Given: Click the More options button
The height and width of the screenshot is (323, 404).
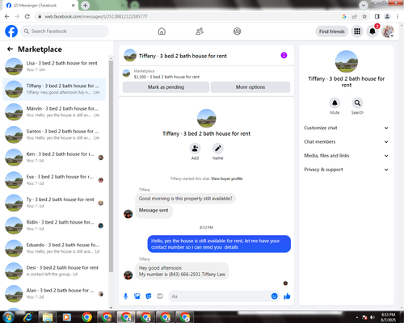Looking at the screenshot, I should coord(250,87).
